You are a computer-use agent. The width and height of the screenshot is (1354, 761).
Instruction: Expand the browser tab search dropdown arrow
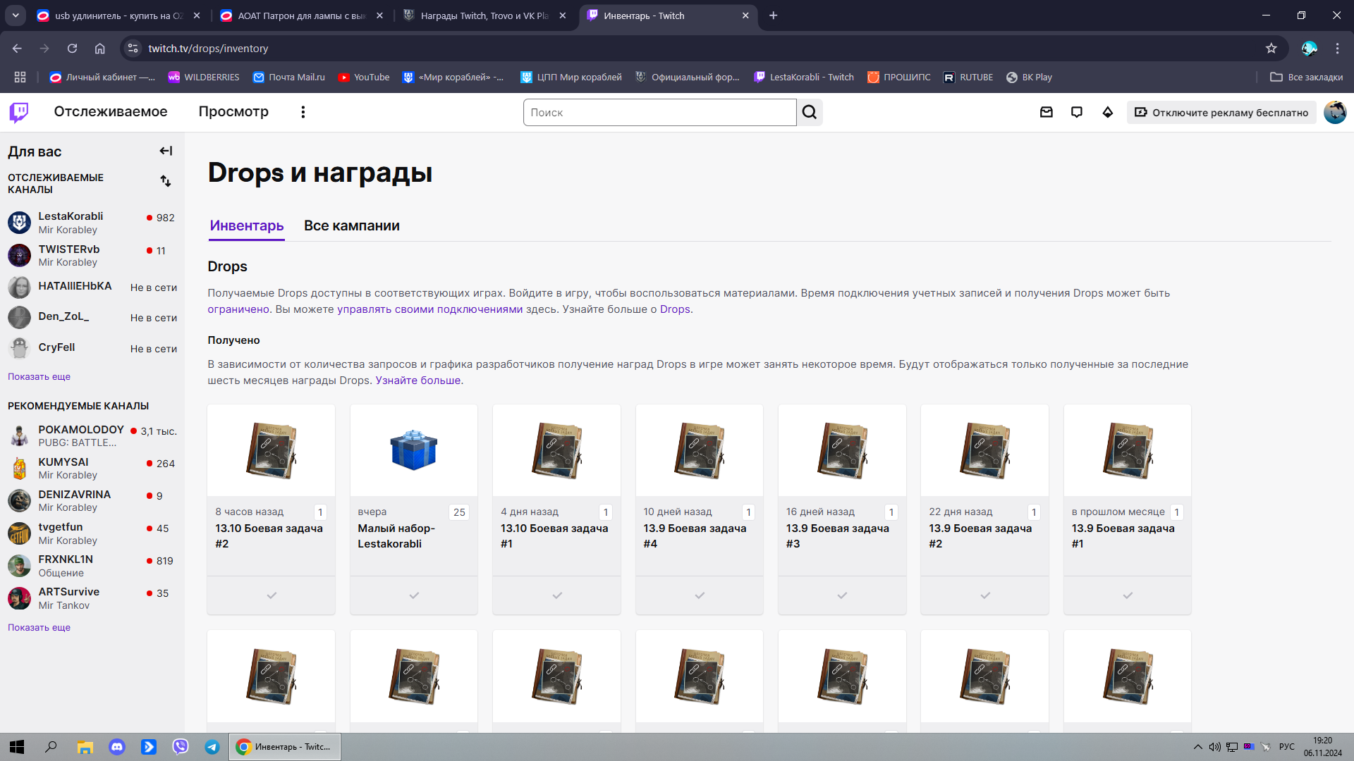point(16,16)
